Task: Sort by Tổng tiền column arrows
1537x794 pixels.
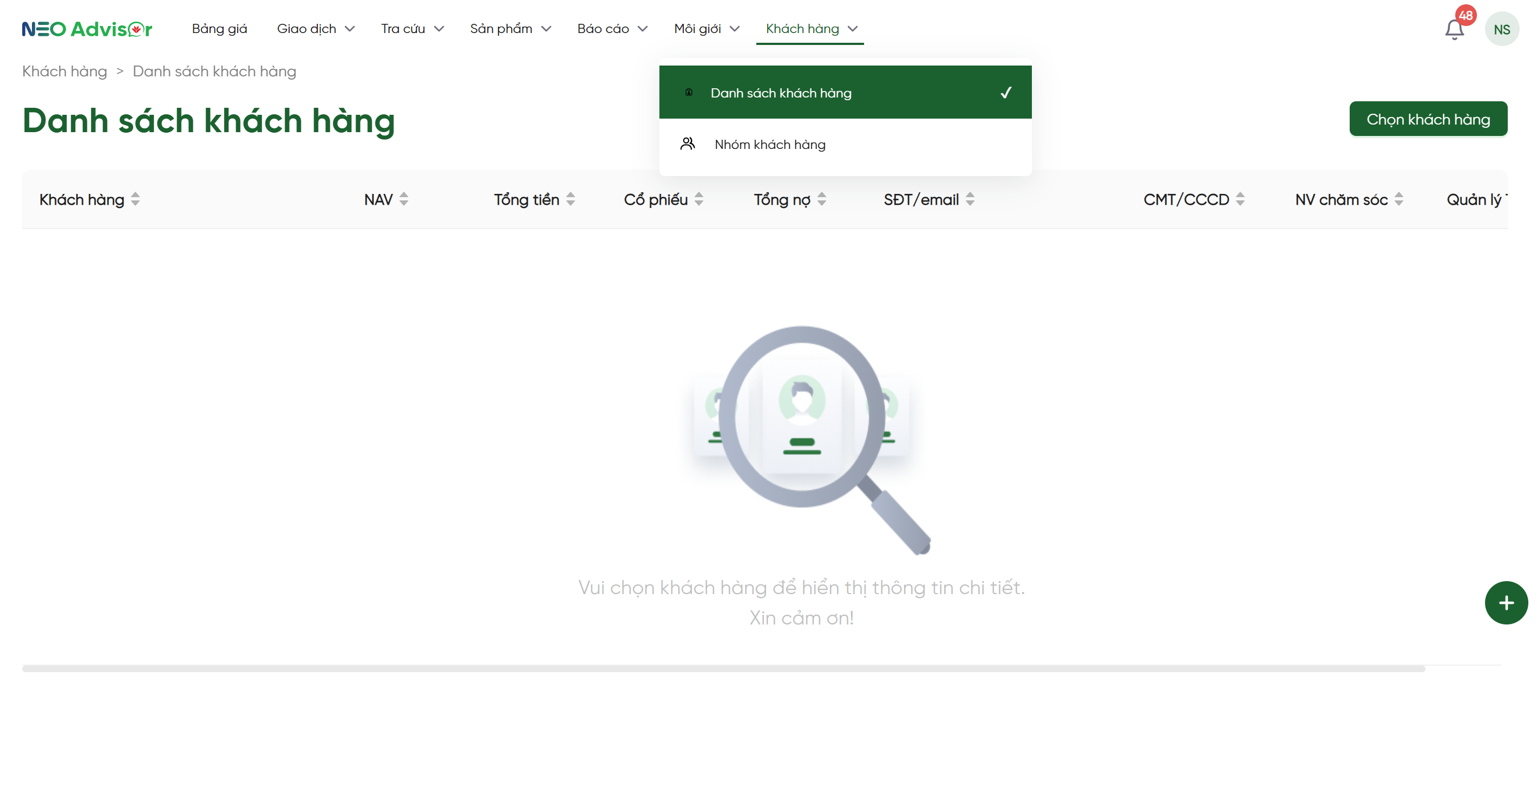Action: click(x=571, y=199)
